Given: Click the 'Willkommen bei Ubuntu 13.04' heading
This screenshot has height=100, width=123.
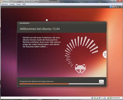Looking at the screenshot, I should [x=40, y=29].
